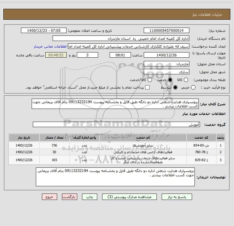Screen dimensions: 234x226
Task: Select the خدمت radio button
Action: 170,80
